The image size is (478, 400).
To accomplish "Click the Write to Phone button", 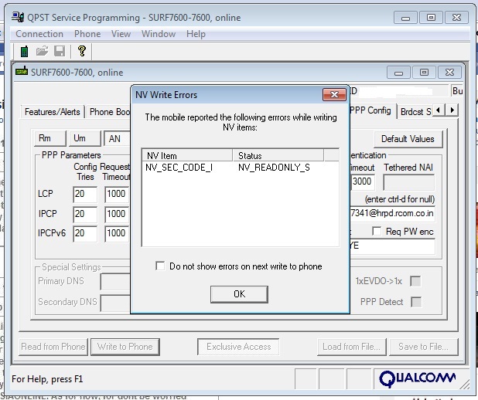I will point(125,347).
